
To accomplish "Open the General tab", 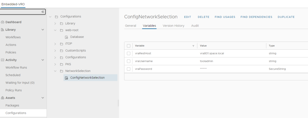I will (x=131, y=26).
